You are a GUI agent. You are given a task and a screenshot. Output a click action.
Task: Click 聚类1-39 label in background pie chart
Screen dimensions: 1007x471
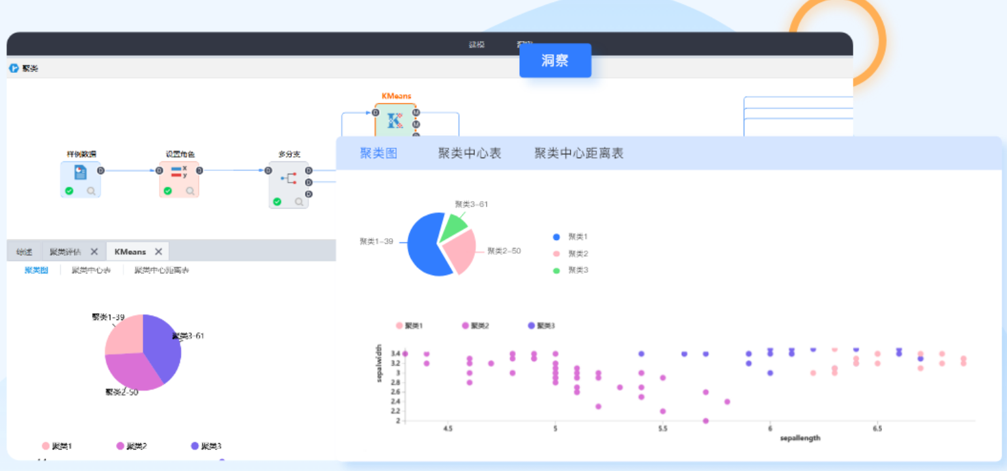point(108,317)
